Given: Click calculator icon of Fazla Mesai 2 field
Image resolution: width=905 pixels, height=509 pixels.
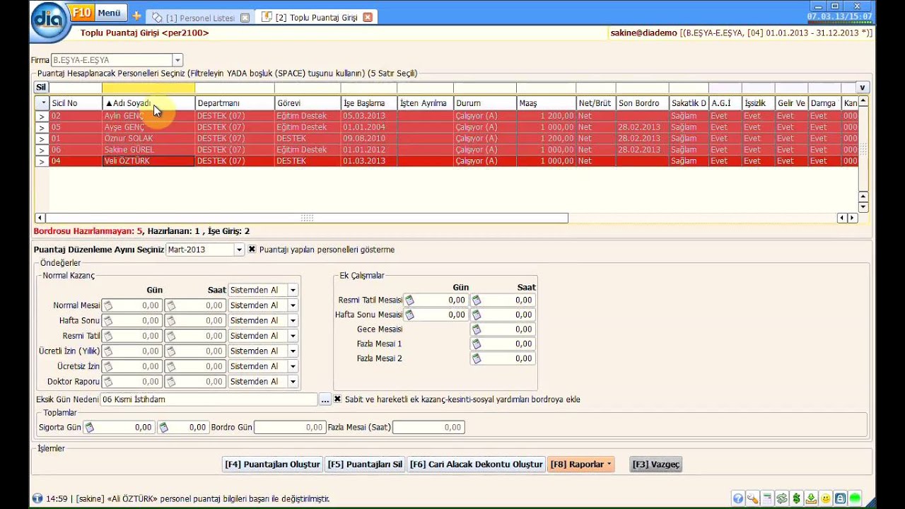Looking at the screenshot, I should (477, 358).
